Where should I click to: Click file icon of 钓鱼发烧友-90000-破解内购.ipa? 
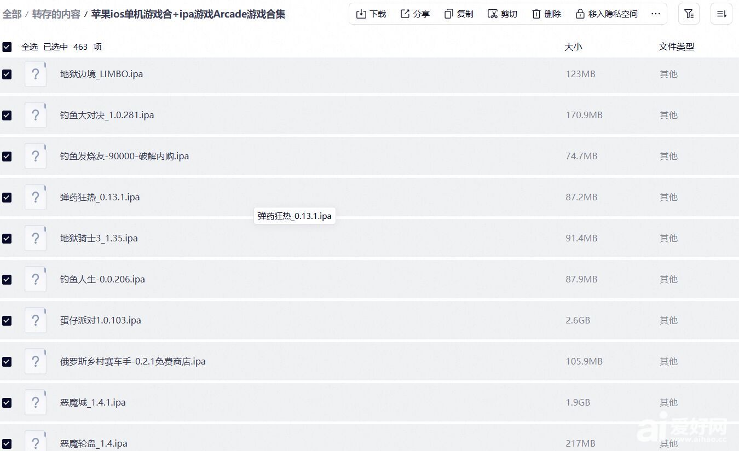(36, 156)
